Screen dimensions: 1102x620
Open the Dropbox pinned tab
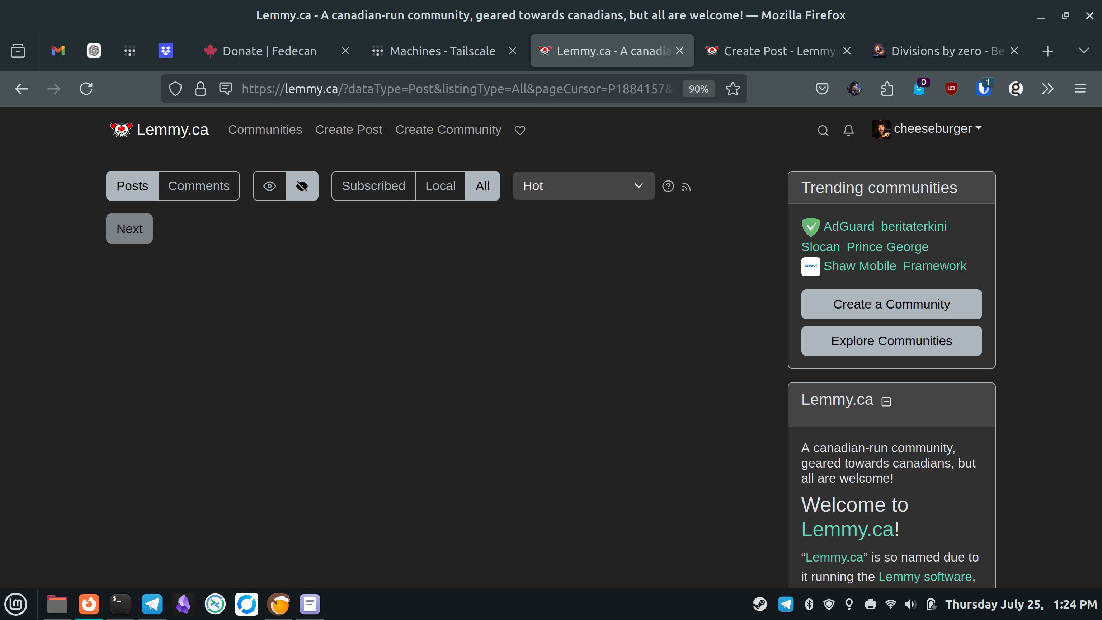pos(166,51)
